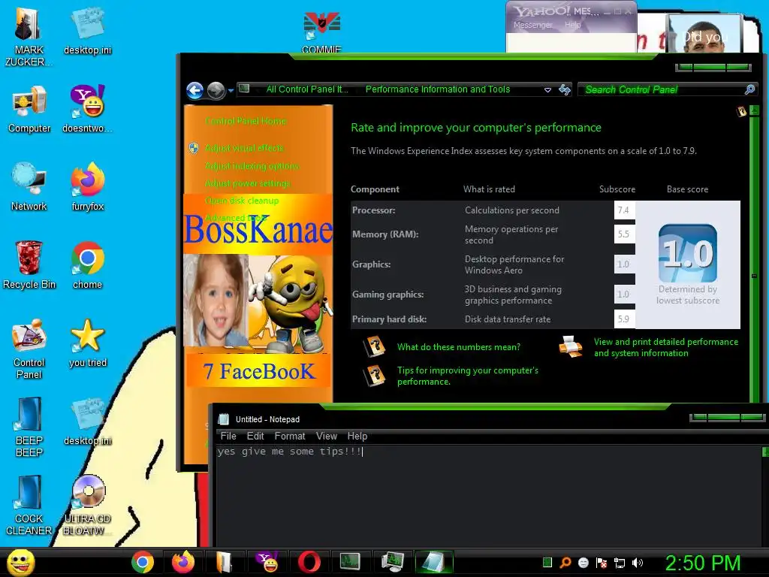Click the orange magnifier tray icon
Screen dimensions: 769x577
565,563
